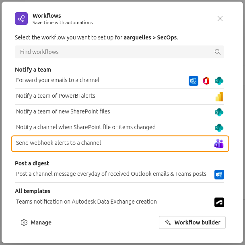Click the Teams icon on webhook row
This screenshot has height=245, width=245.
pyautogui.click(x=219, y=144)
